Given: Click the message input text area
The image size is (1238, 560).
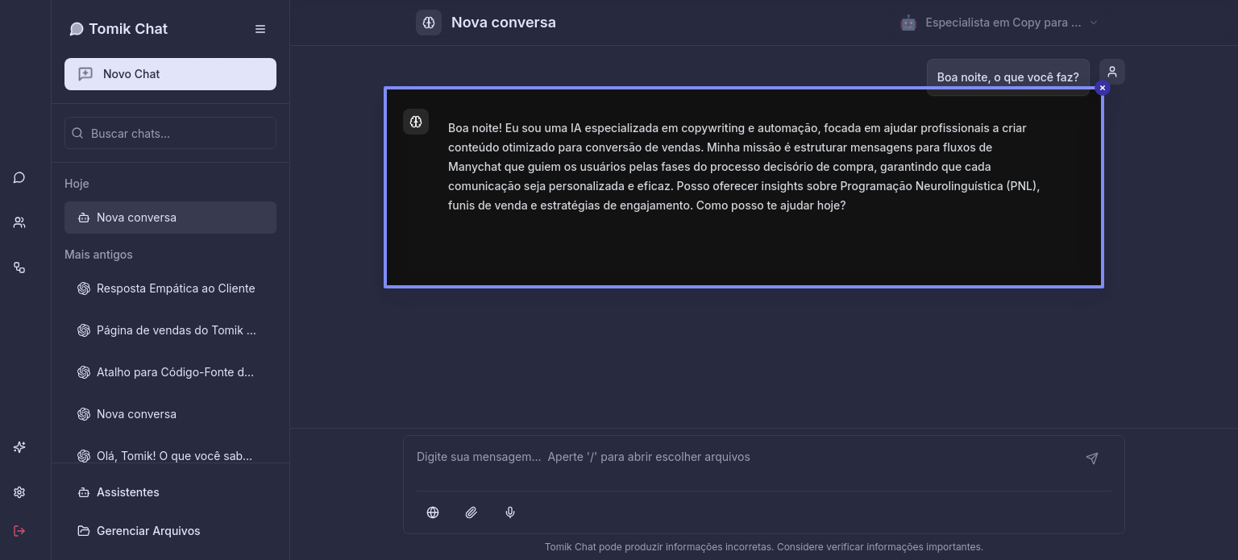Looking at the screenshot, I should point(742,458).
